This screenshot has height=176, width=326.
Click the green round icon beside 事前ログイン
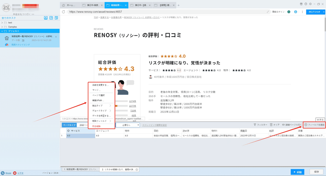click(289, 12)
